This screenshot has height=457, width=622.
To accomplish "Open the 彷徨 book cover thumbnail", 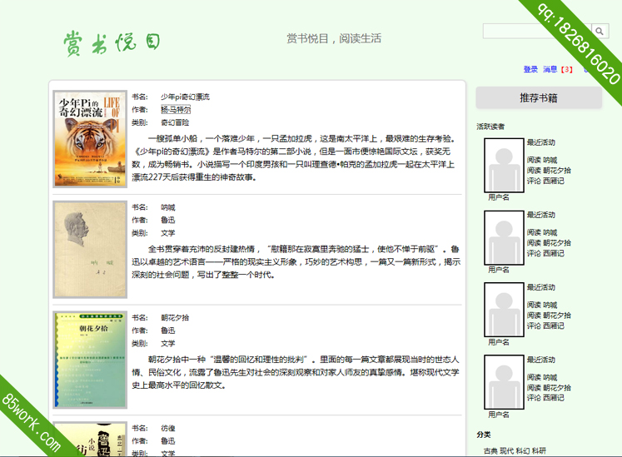I will [90, 440].
